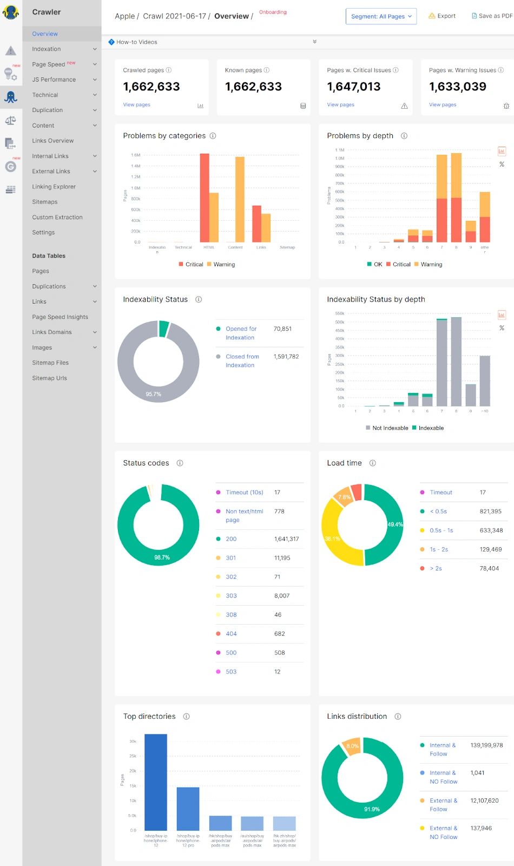Expand the How-to Videos panel

pyautogui.click(x=314, y=42)
